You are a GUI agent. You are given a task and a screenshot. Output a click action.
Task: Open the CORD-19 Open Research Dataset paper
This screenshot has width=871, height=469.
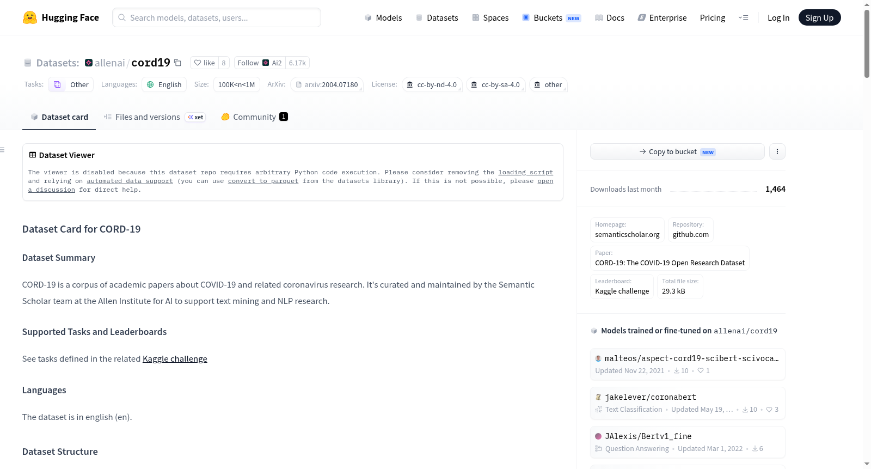670,258
